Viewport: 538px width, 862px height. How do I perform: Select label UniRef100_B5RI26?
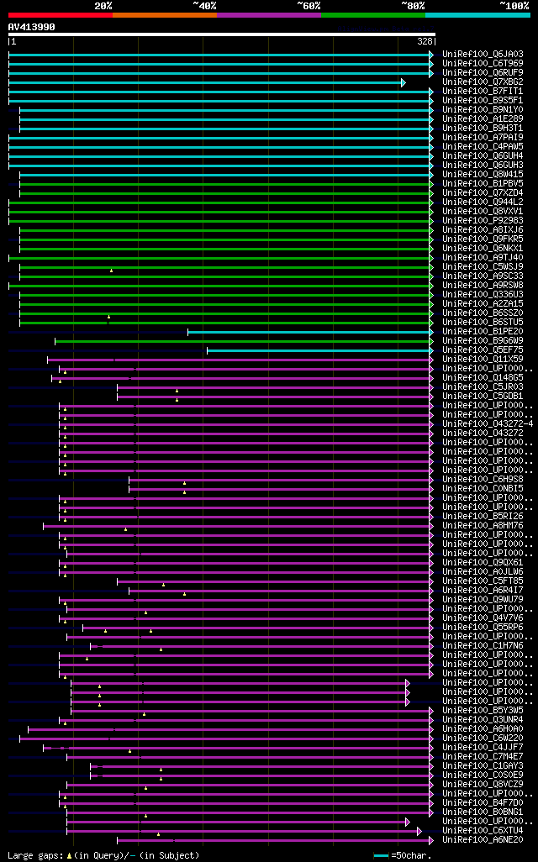coord(483,516)
